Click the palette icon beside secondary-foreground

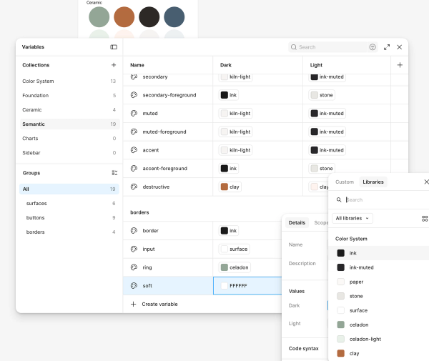click(134, 95)
